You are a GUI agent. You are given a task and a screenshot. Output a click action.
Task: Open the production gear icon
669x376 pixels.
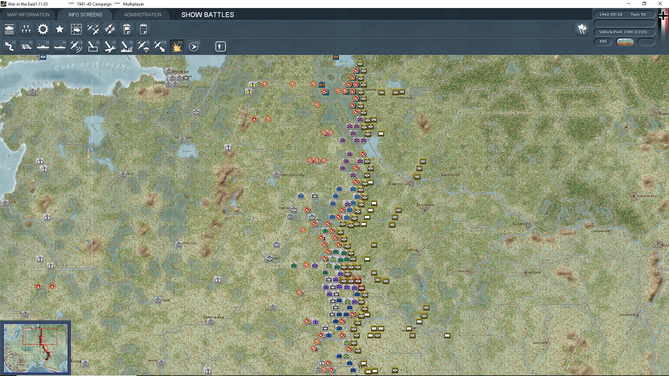click(43, 29)
